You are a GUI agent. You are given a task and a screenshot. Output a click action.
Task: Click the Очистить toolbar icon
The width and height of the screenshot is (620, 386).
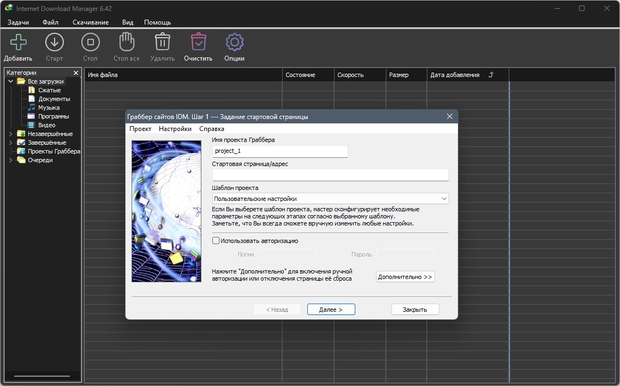coord(198,41)
